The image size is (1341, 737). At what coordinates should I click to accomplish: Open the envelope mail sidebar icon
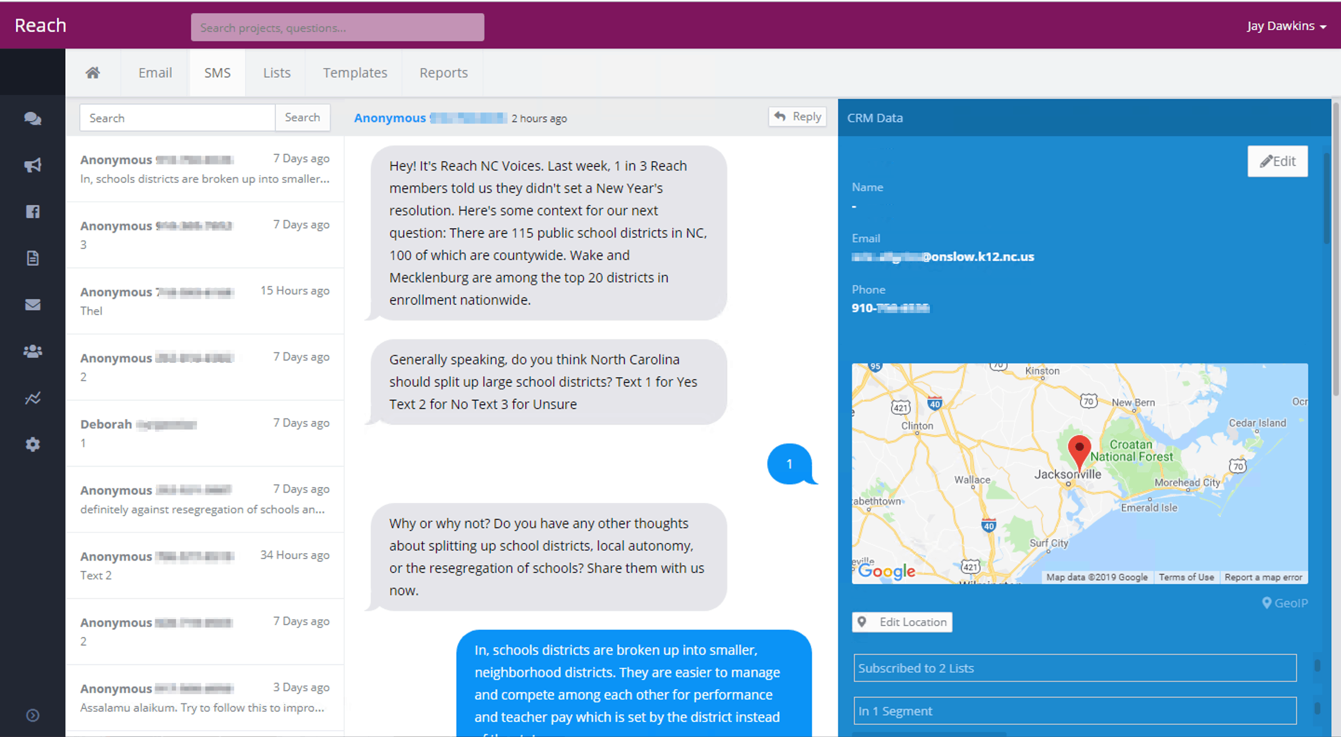click(32, 305)
